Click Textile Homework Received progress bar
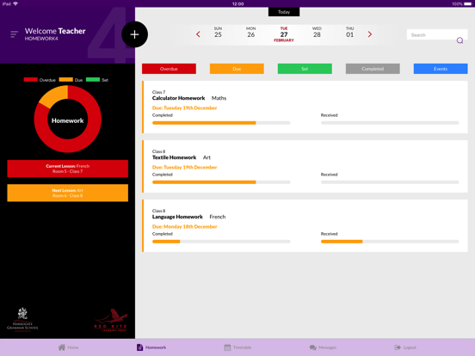Image resolution: width=475 pixels, height=356 pixels. [390, 182]
